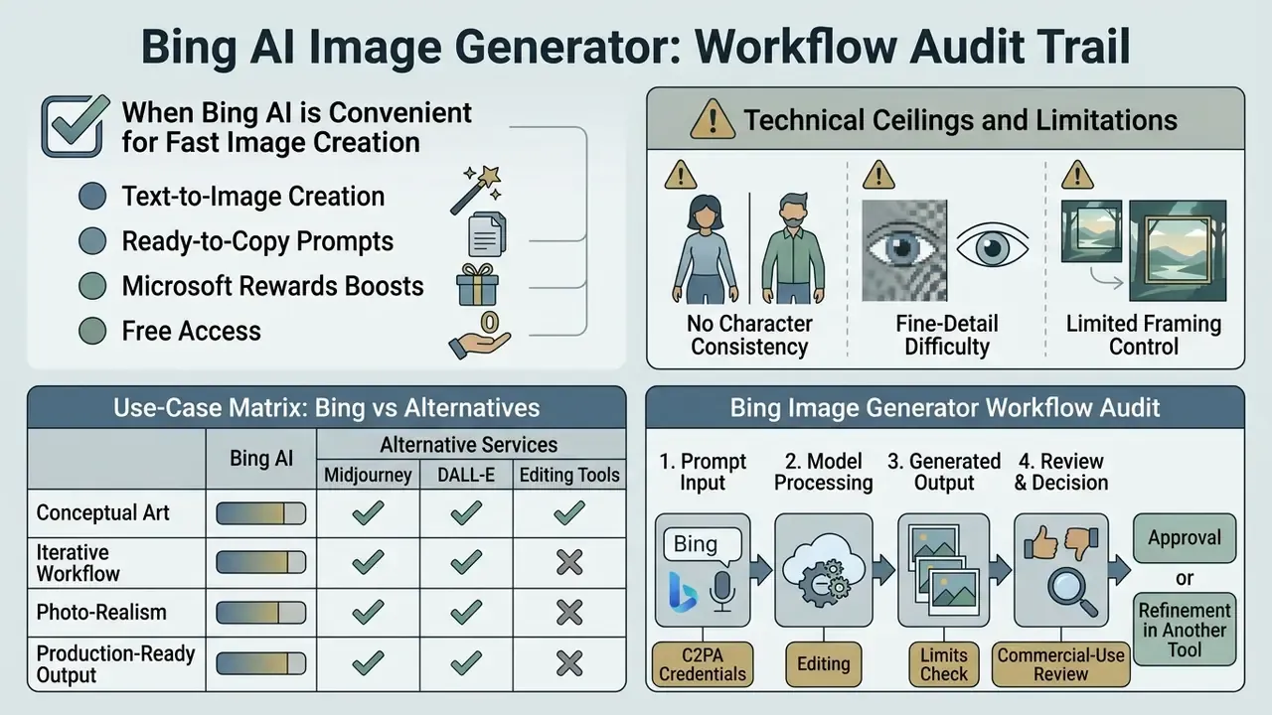Image resolution: width=1272 pixels, height=715 pixels.
Task: Select the document icon next to Ready-to-Copy Prompts
Action: (x=486, y=235)
